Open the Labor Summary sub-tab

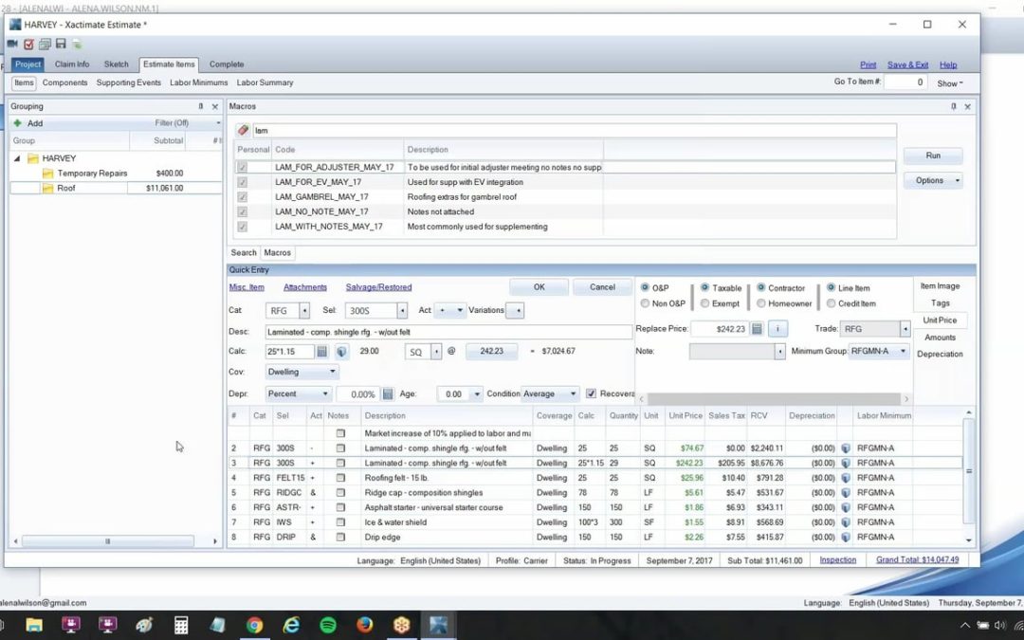click(265, 82)
